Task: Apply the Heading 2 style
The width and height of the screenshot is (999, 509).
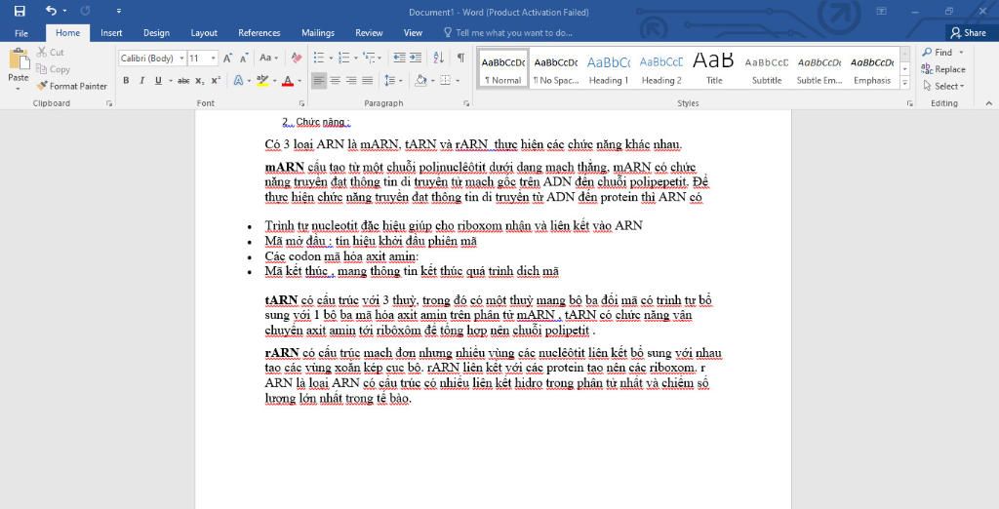Action: (661, 69)
